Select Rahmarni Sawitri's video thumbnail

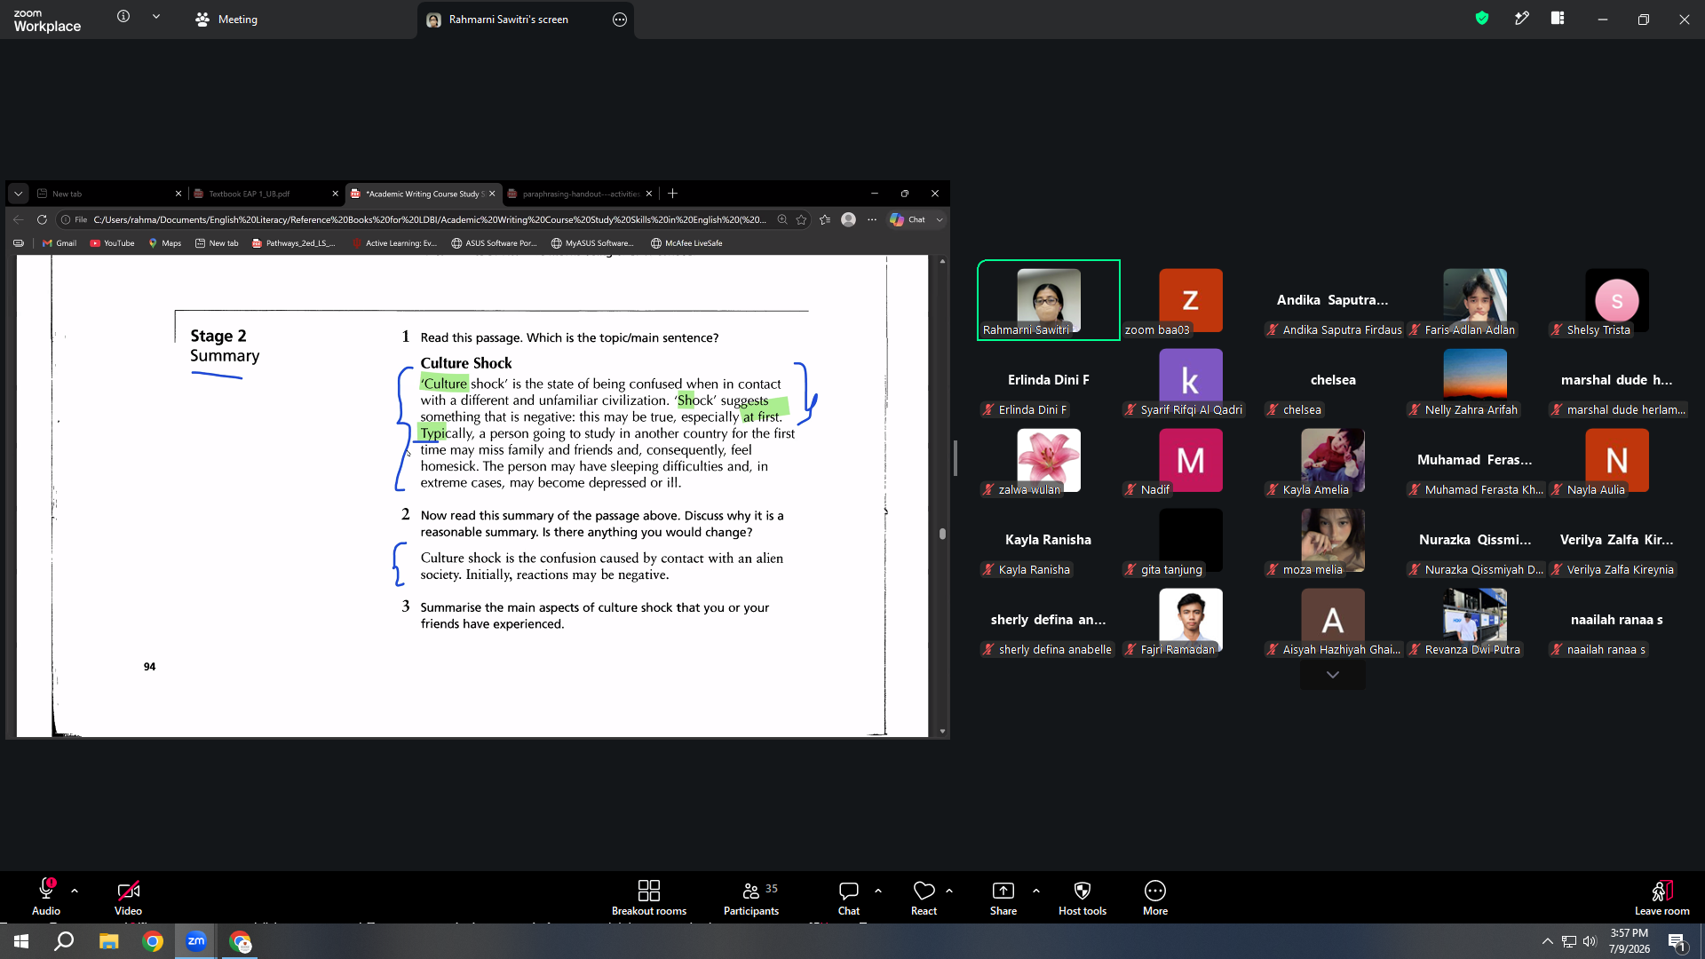1049,300
